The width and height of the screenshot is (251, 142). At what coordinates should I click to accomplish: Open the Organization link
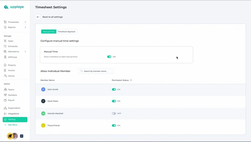coord(14,108)
